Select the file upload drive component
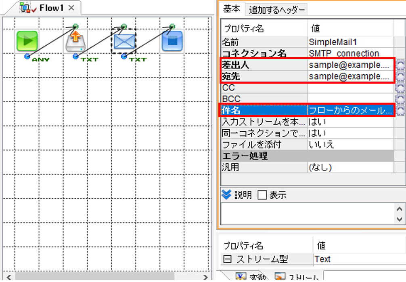The width and height of the screenshot is (406, 282). [75, 41]
